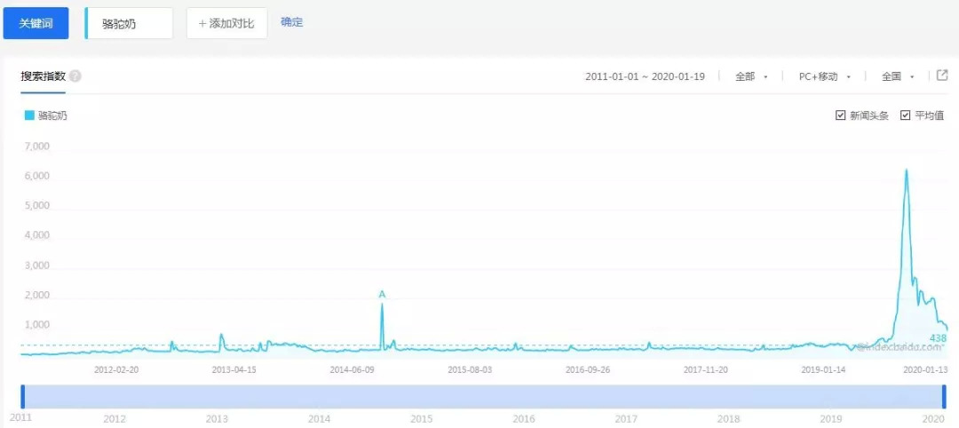Edit the 骆驼奶 keyword input field

coord(129,23)
